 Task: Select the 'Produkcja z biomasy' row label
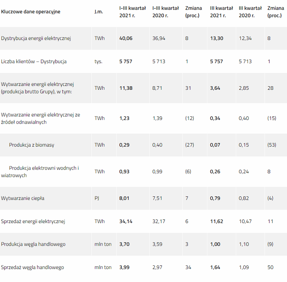(x=32, y=145)
